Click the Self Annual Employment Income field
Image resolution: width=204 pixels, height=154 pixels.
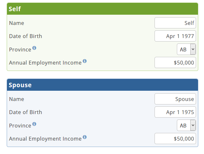175,63
